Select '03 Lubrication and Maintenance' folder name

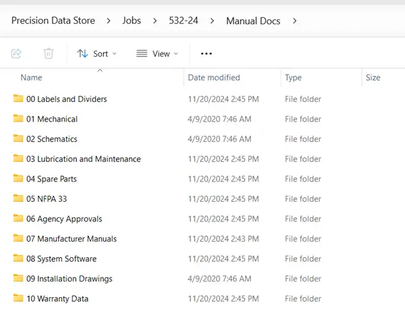click(x=84, y=159)
